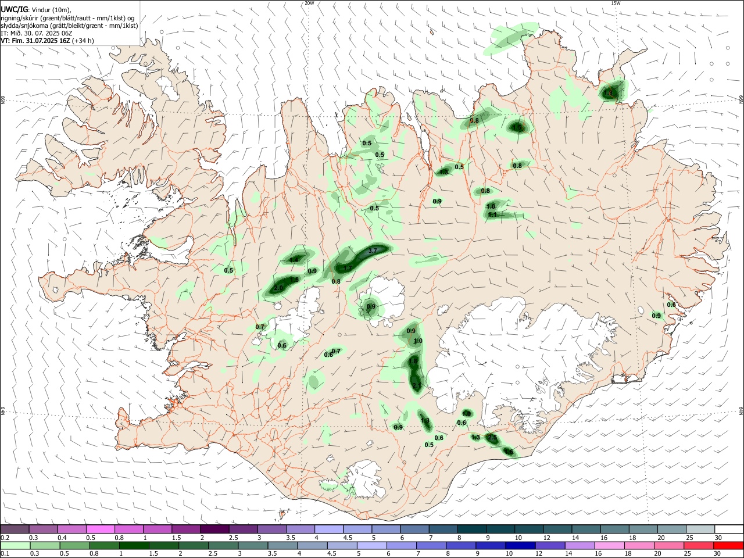Click the 'rigning/skúrir' legend description line

[67, 18]
